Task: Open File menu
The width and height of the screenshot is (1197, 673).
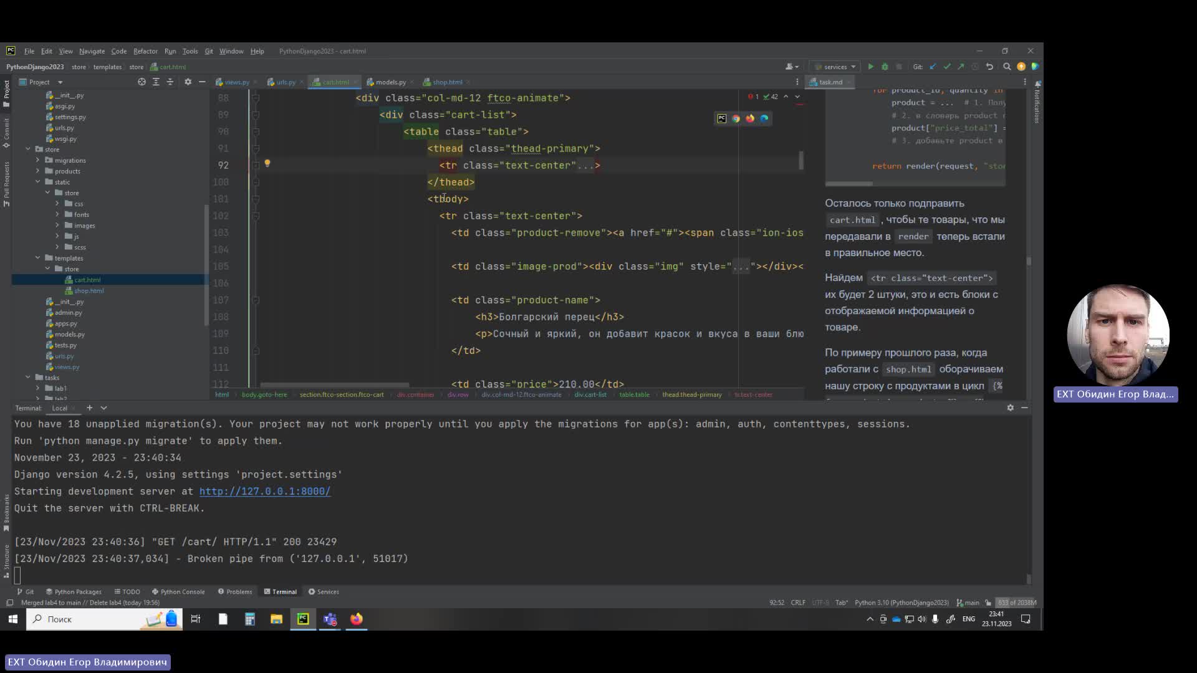Action: point(29,51)
